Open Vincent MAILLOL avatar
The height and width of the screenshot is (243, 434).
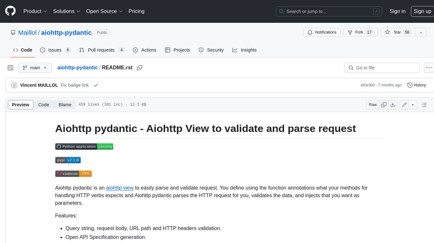tap(14, 85)
